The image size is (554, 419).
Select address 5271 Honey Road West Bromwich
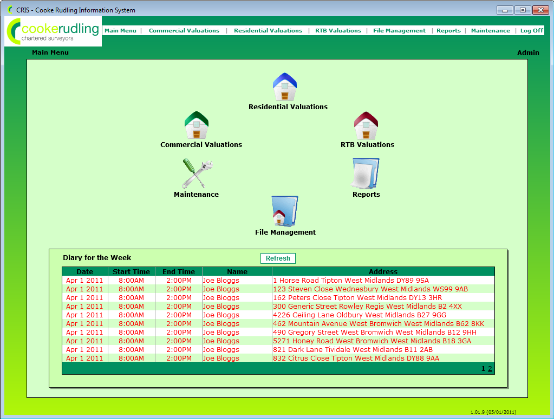coord(372,341)
